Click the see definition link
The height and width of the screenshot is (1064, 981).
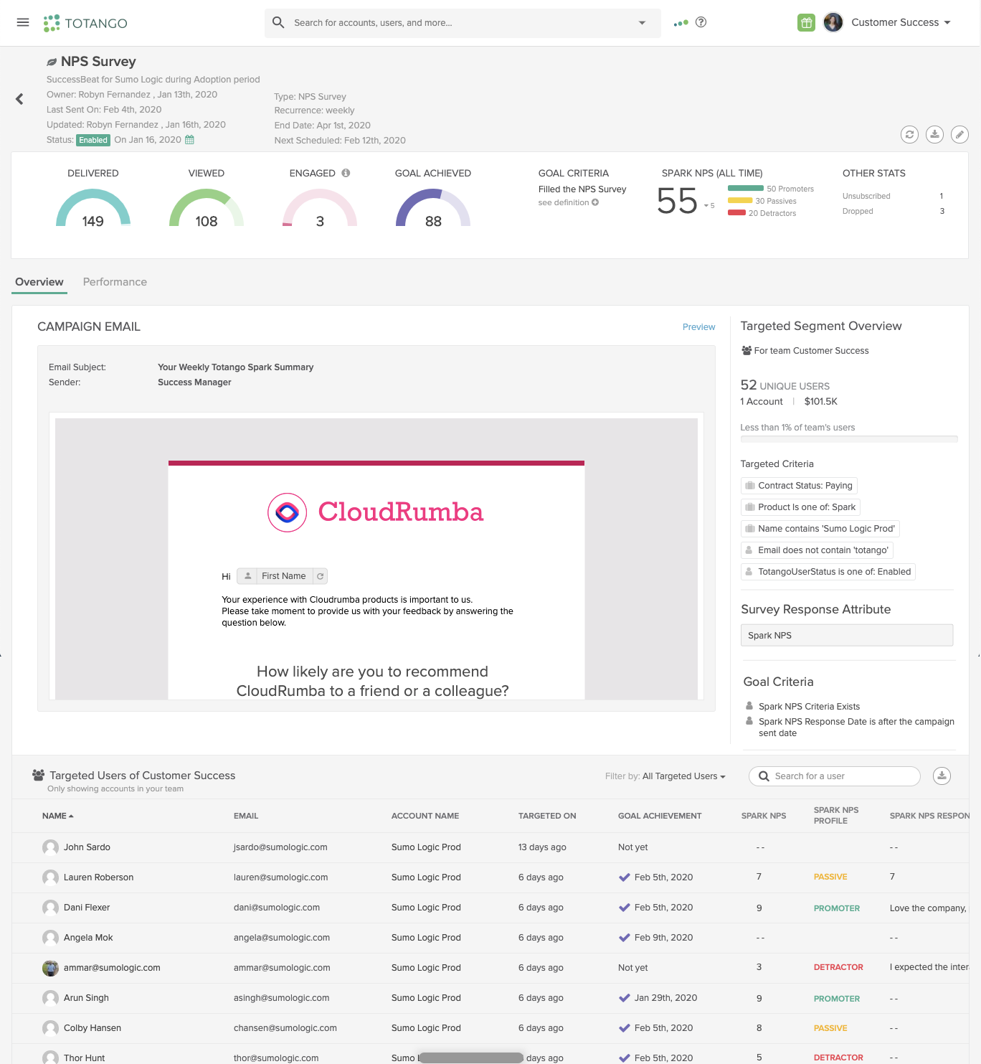pos(564,202)
